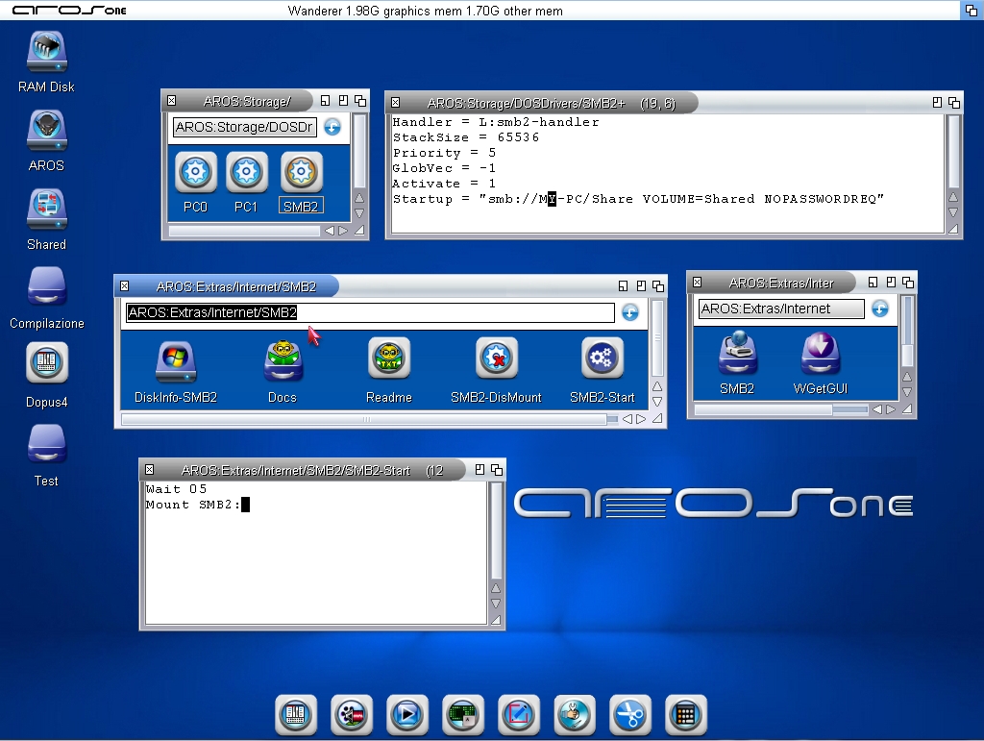Click scroll right arrow in Extras/Internet/SMB2 window
This screenshot has height=741, width=984.
click(x=641, y=419)
